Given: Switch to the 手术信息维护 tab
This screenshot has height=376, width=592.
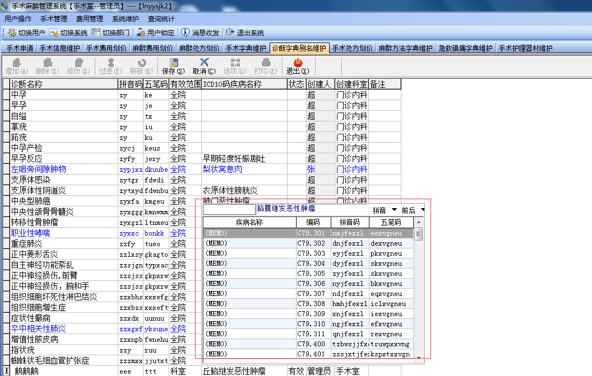Looking at the screenshot, I should click(x=59, y=48).
